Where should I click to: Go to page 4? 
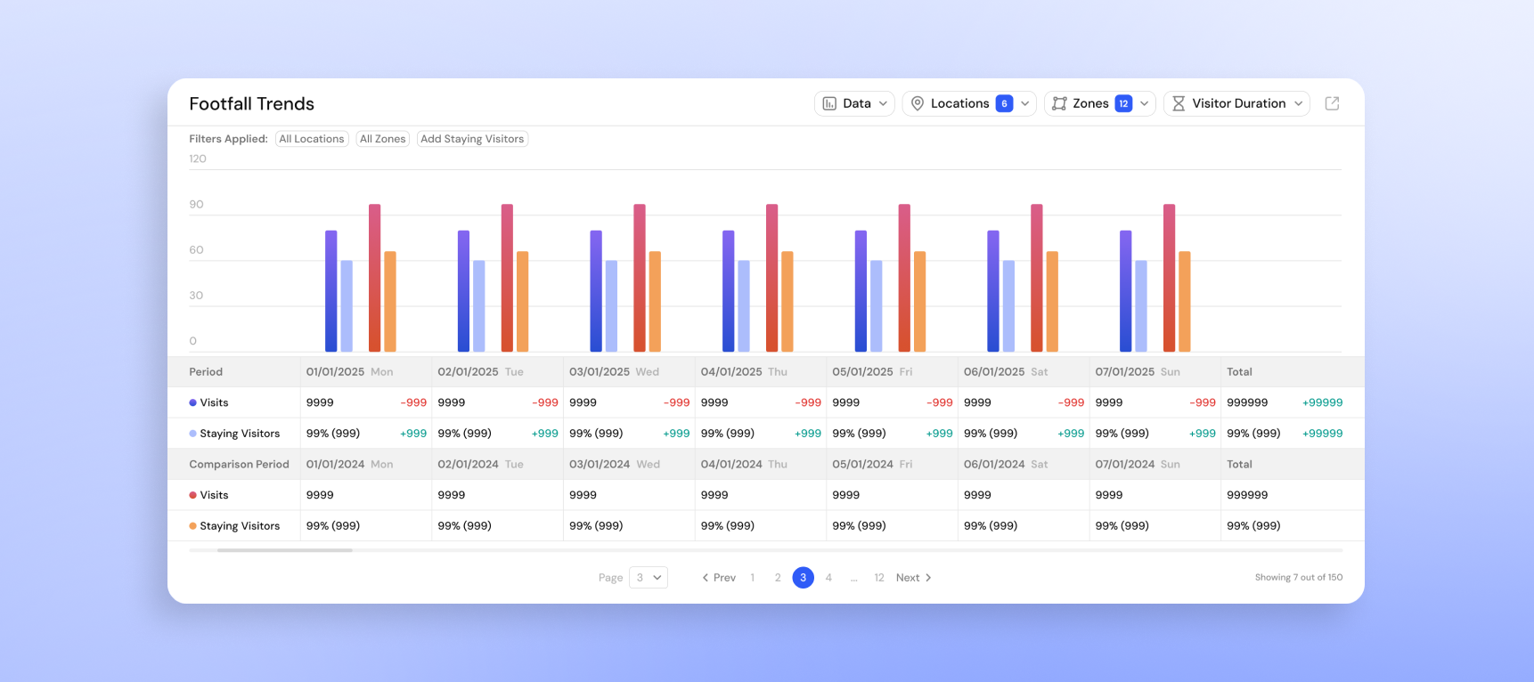(x=828, y=578)
